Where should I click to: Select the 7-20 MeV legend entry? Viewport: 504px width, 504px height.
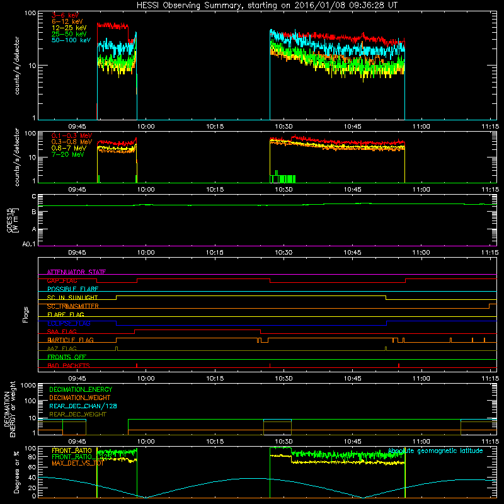(x=67, y=154)
